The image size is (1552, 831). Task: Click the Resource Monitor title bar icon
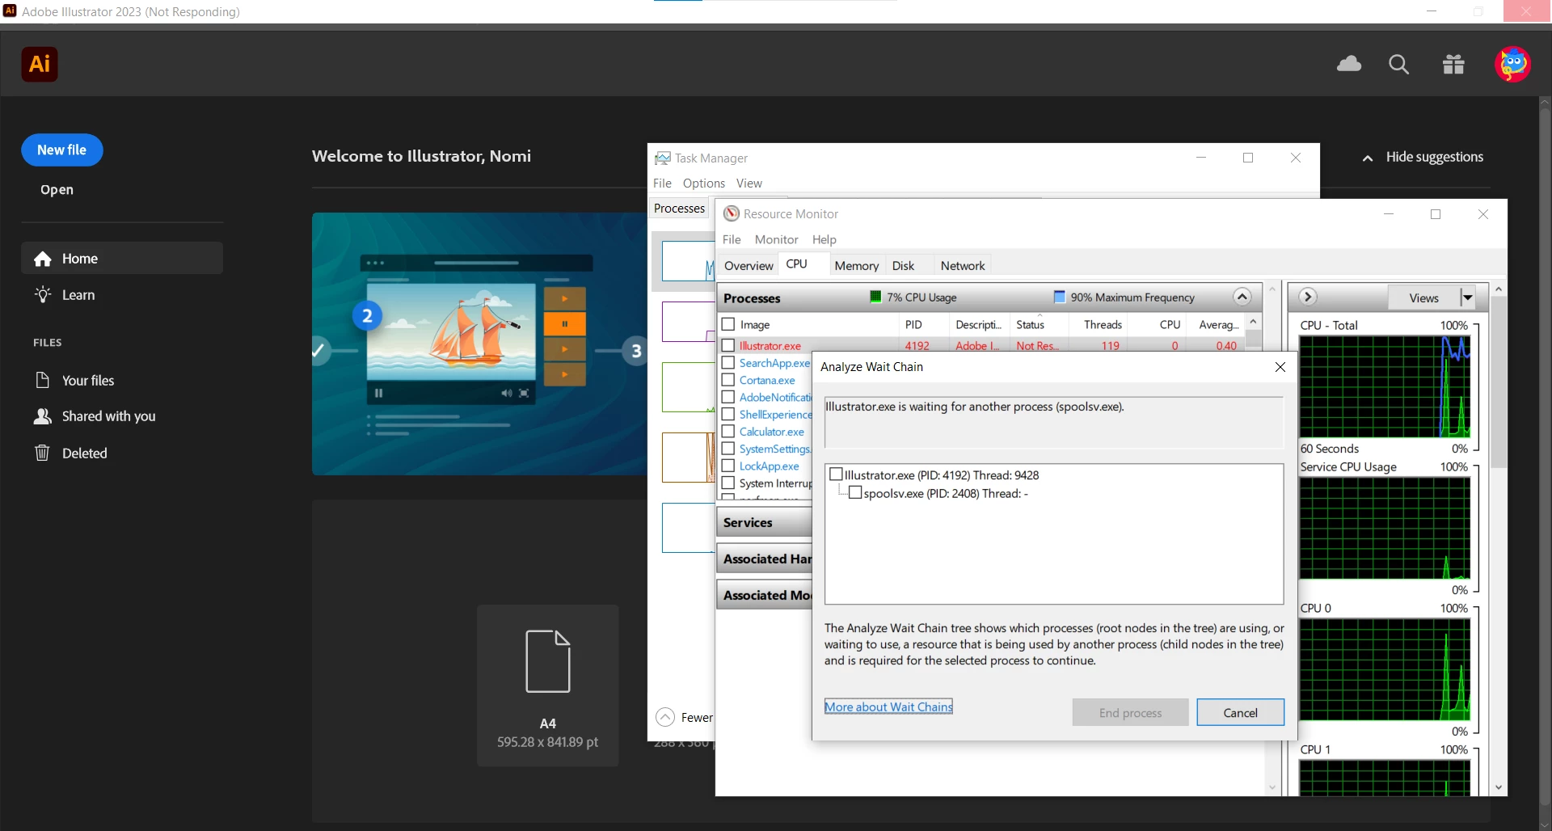(732, 213)
